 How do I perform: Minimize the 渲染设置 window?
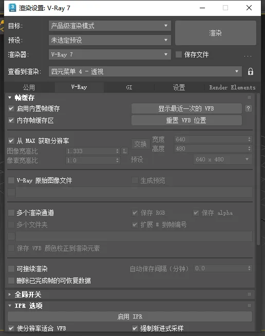(x=202, y=8)
